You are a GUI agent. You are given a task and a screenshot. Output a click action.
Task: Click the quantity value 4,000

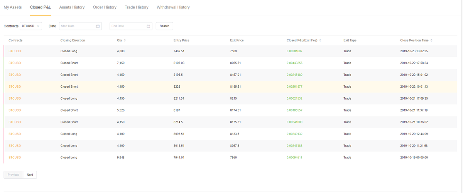tap(121, 51)
